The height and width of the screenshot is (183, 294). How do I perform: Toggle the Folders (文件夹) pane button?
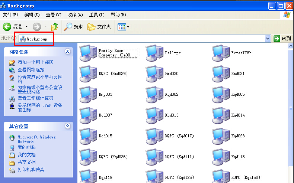[92, 27]
